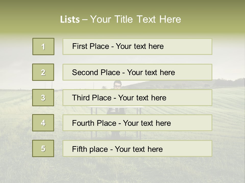Click 'Your Title Text Here' in title
This screenshot has width=245, height=183.
point(135,19)
